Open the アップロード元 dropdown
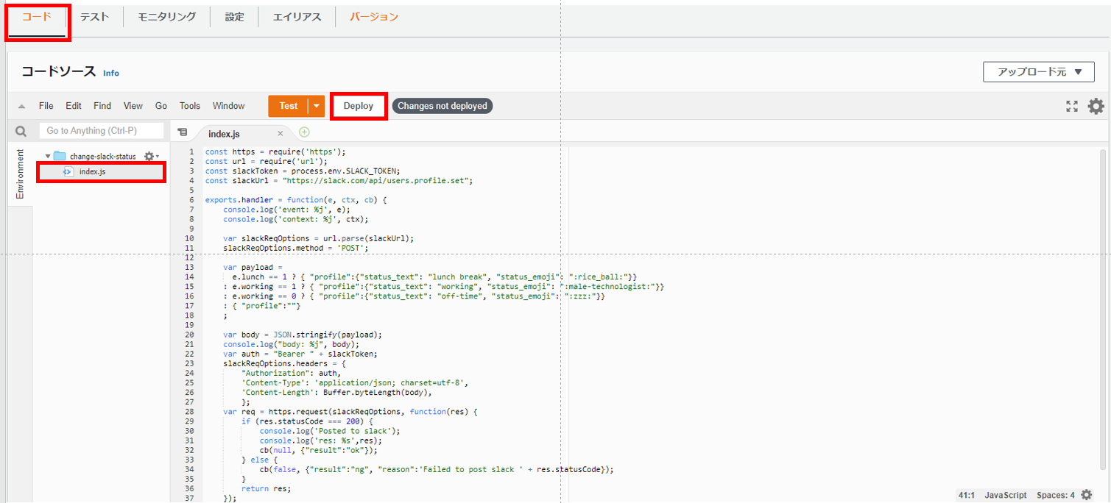The height and width of the screenshot is (503, 1111). point(1038,71)
